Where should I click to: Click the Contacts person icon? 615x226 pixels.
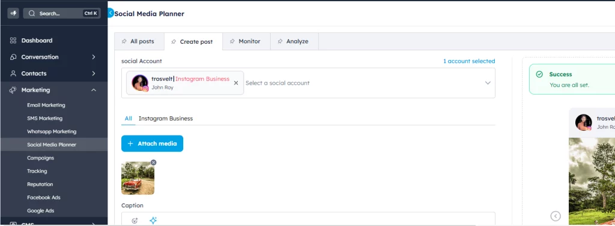[13, 73]
